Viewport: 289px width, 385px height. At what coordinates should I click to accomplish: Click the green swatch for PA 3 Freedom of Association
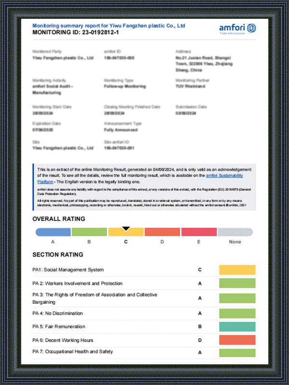tap(237, 298)
